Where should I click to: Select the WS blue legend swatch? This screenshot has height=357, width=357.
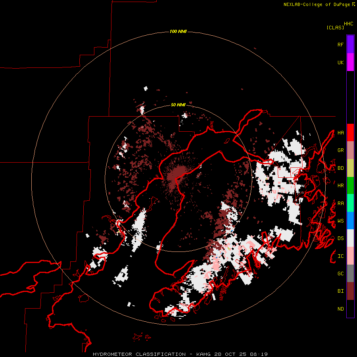pyautogui.click(x=350, y=221)
